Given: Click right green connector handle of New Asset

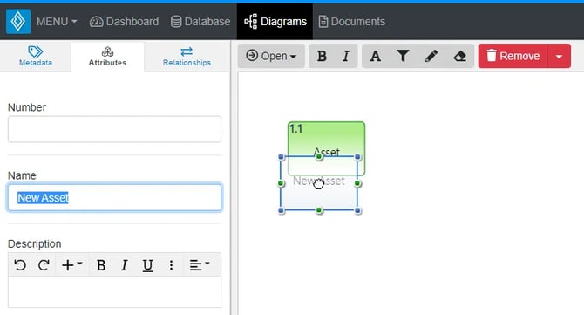Looking at the screenshot, I should tap(357, 183).
